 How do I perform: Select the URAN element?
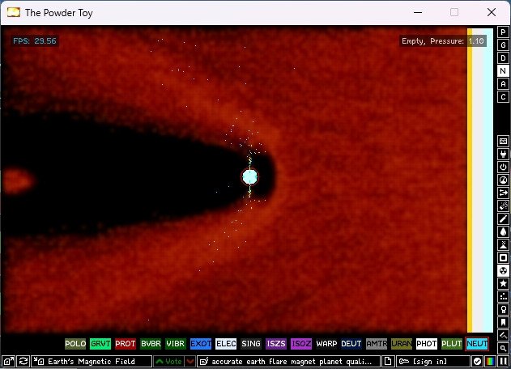coord(402,344)
